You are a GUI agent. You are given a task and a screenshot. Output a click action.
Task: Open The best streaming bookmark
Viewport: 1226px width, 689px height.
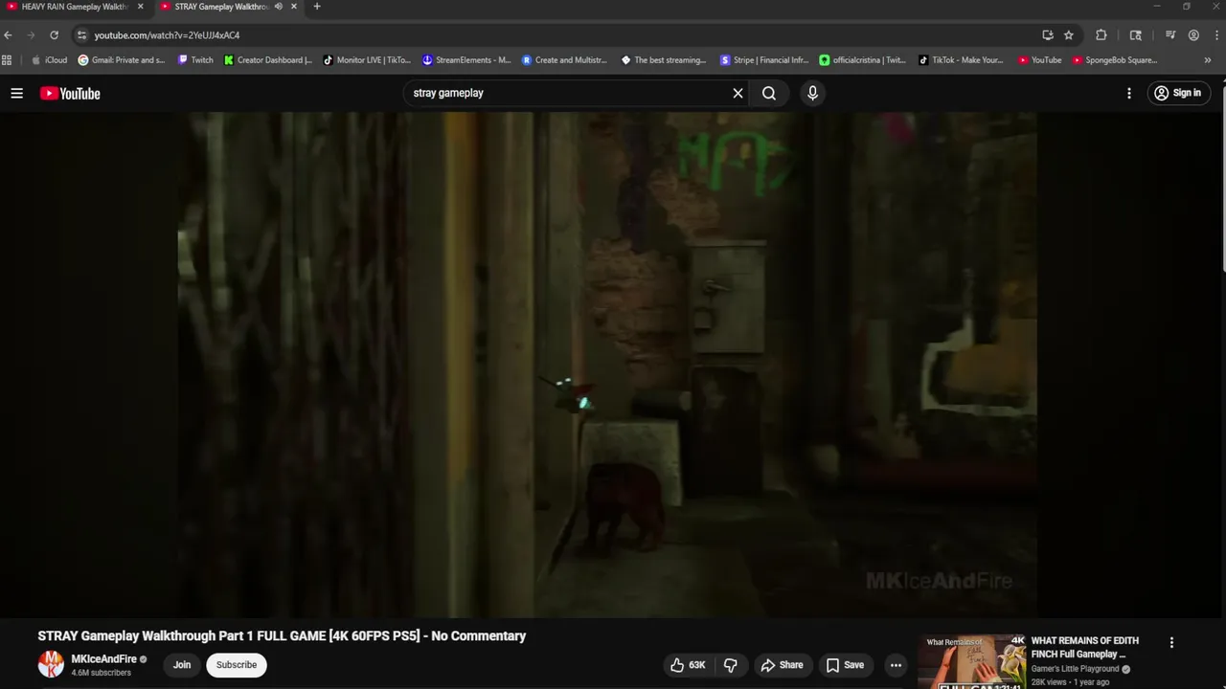point(664,60)
